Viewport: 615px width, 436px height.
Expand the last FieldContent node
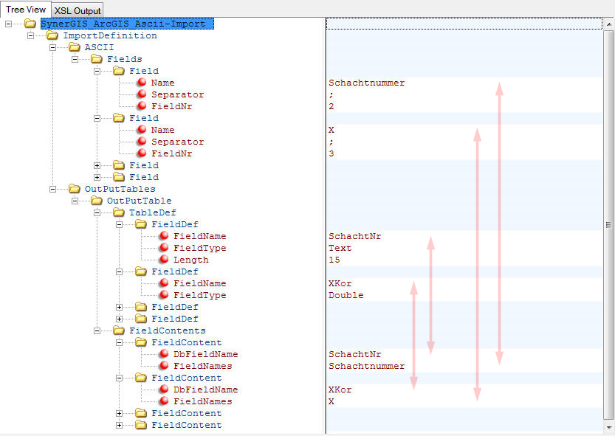(x=119, y=425)
